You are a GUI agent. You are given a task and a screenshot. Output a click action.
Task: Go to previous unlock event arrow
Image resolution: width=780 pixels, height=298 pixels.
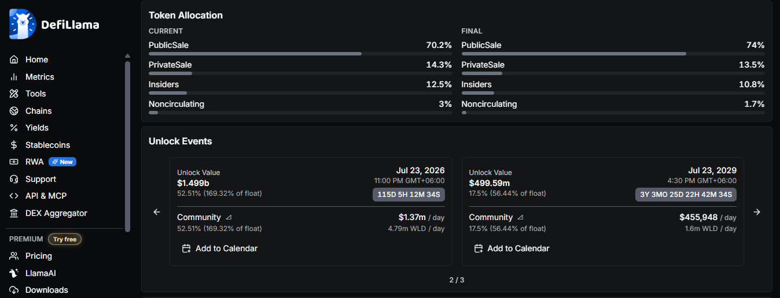point(156,212)
